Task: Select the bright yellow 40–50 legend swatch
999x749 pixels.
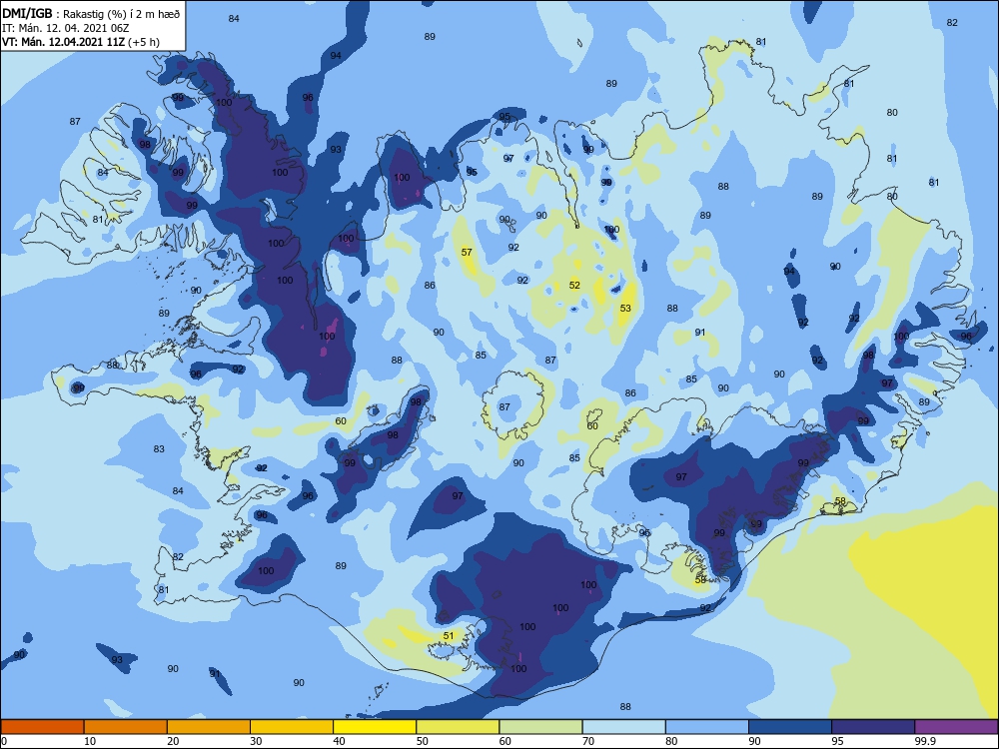Action: click(x=375, y=727)
